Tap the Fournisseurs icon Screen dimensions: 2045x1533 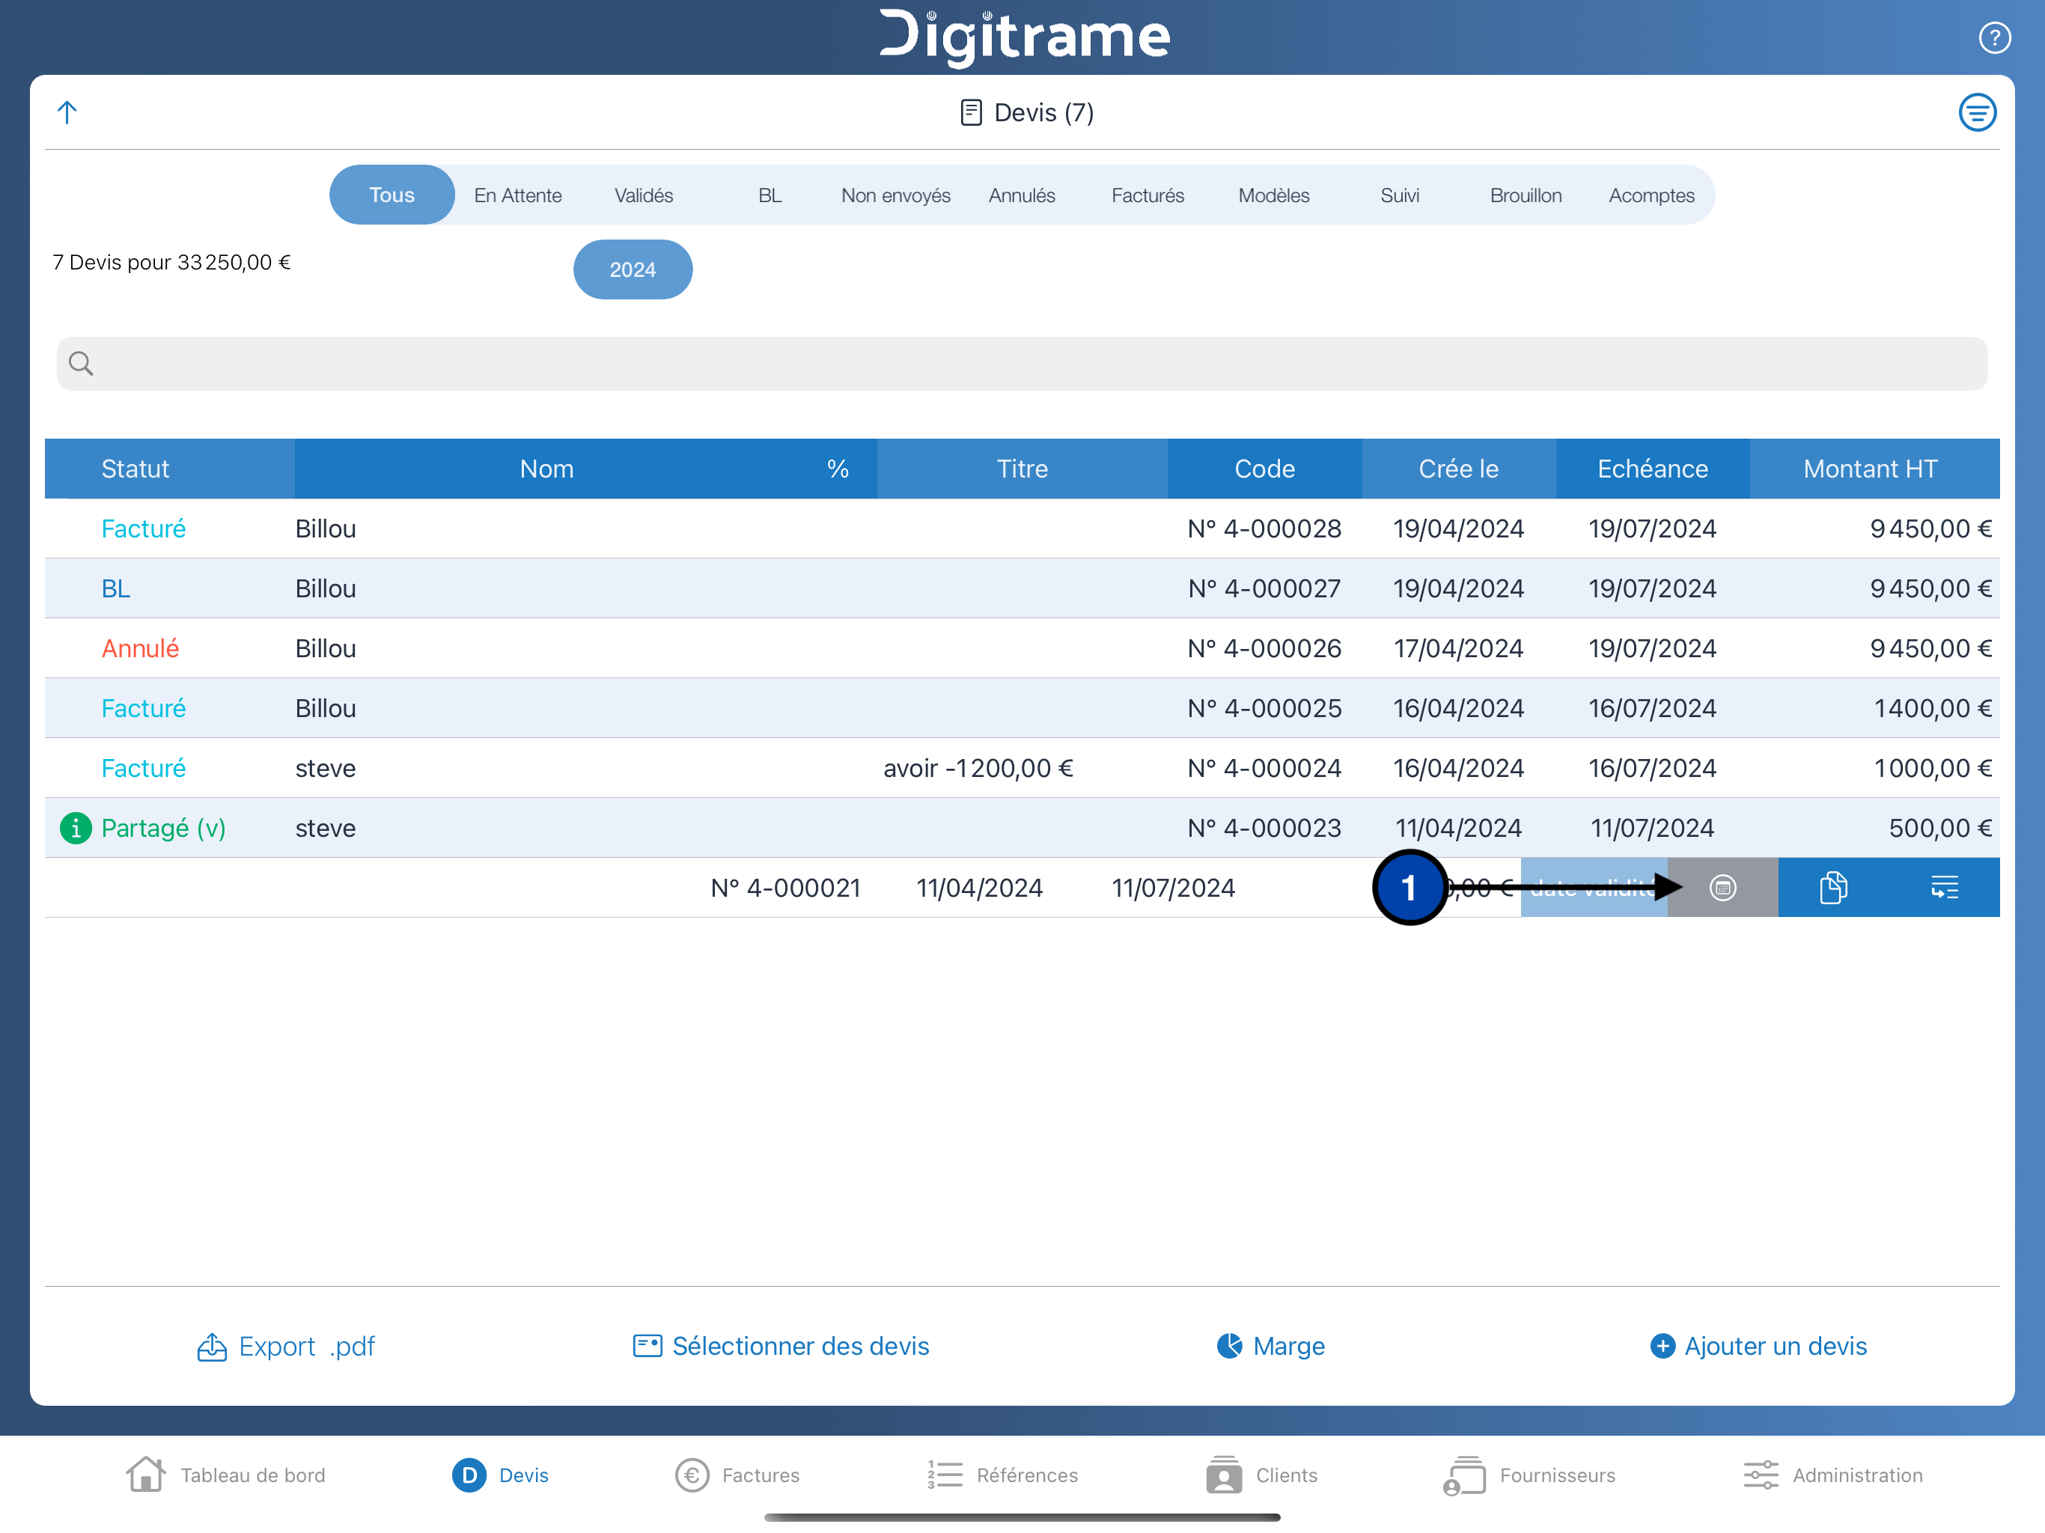1464,1475
